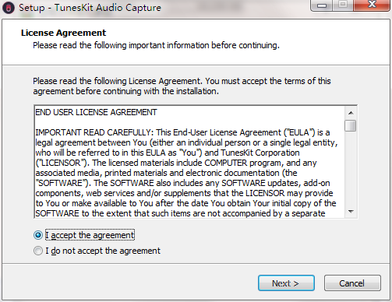
Task: Click the Setup - TunesKit Audio Capture title
Action: coord(90,8)
